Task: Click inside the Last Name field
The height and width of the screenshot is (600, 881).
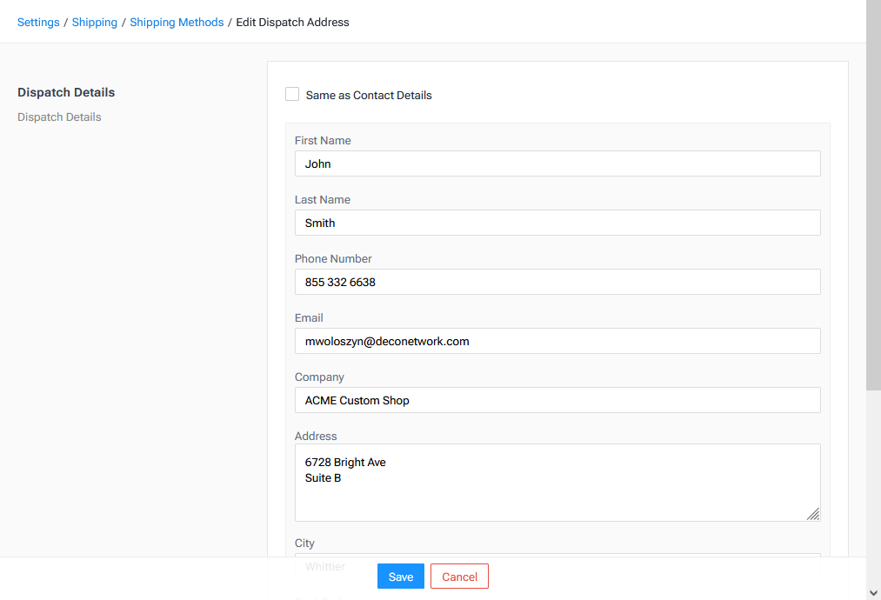Action: pyautogui.click(x=557, y=223)
